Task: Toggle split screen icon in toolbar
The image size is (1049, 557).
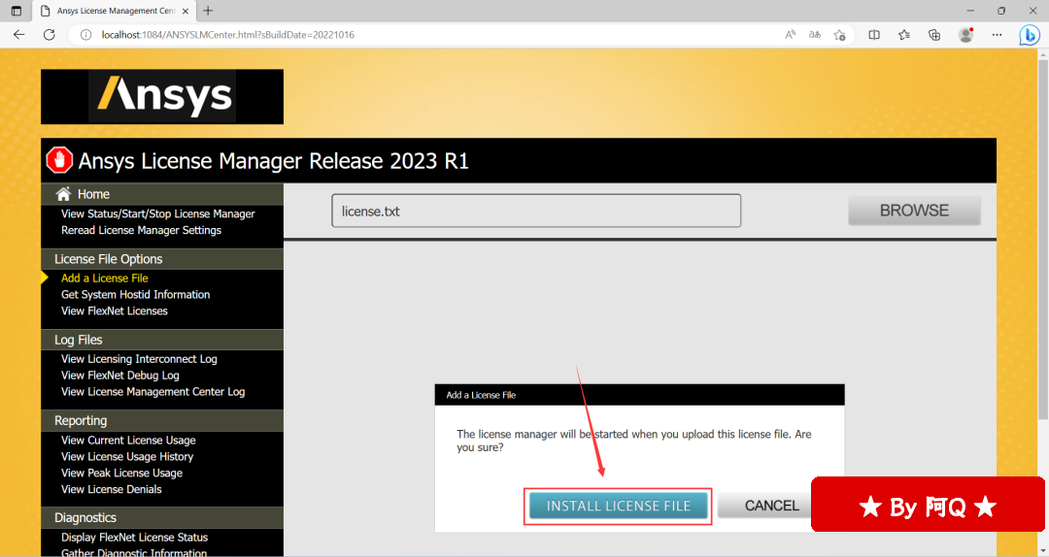Action: [x=874, y=35]
